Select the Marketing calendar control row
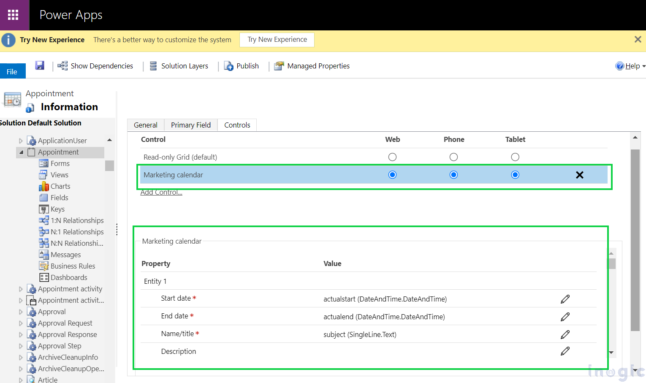This screenshot has width=646, height=383. tap(374, 175)
